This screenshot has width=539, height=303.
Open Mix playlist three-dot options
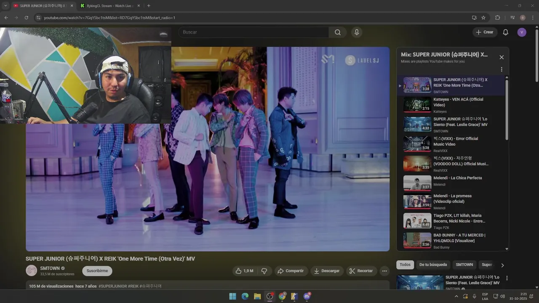click(x=502, y=69)
